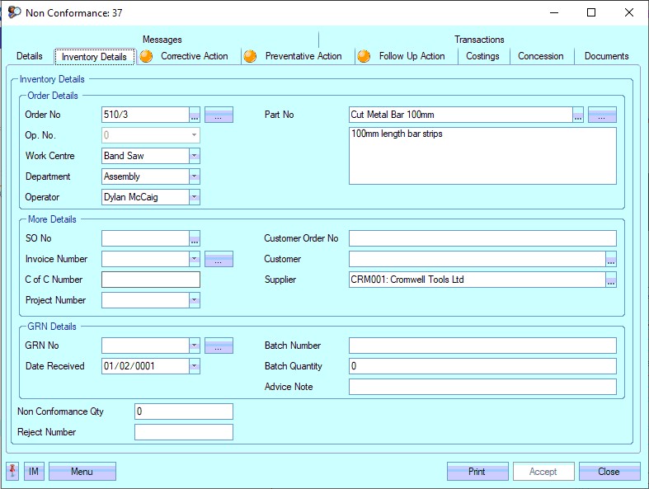
Task: Open Order No lookup ellipsis button
Action: pos(195,115)
